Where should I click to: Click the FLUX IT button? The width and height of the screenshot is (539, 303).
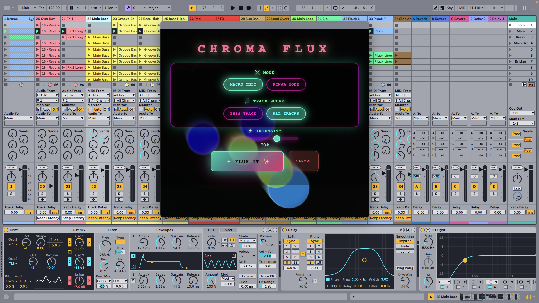click(x=247, y=162)
